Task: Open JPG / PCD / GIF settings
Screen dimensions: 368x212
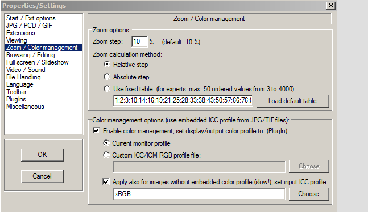Action: coord(29,26)
